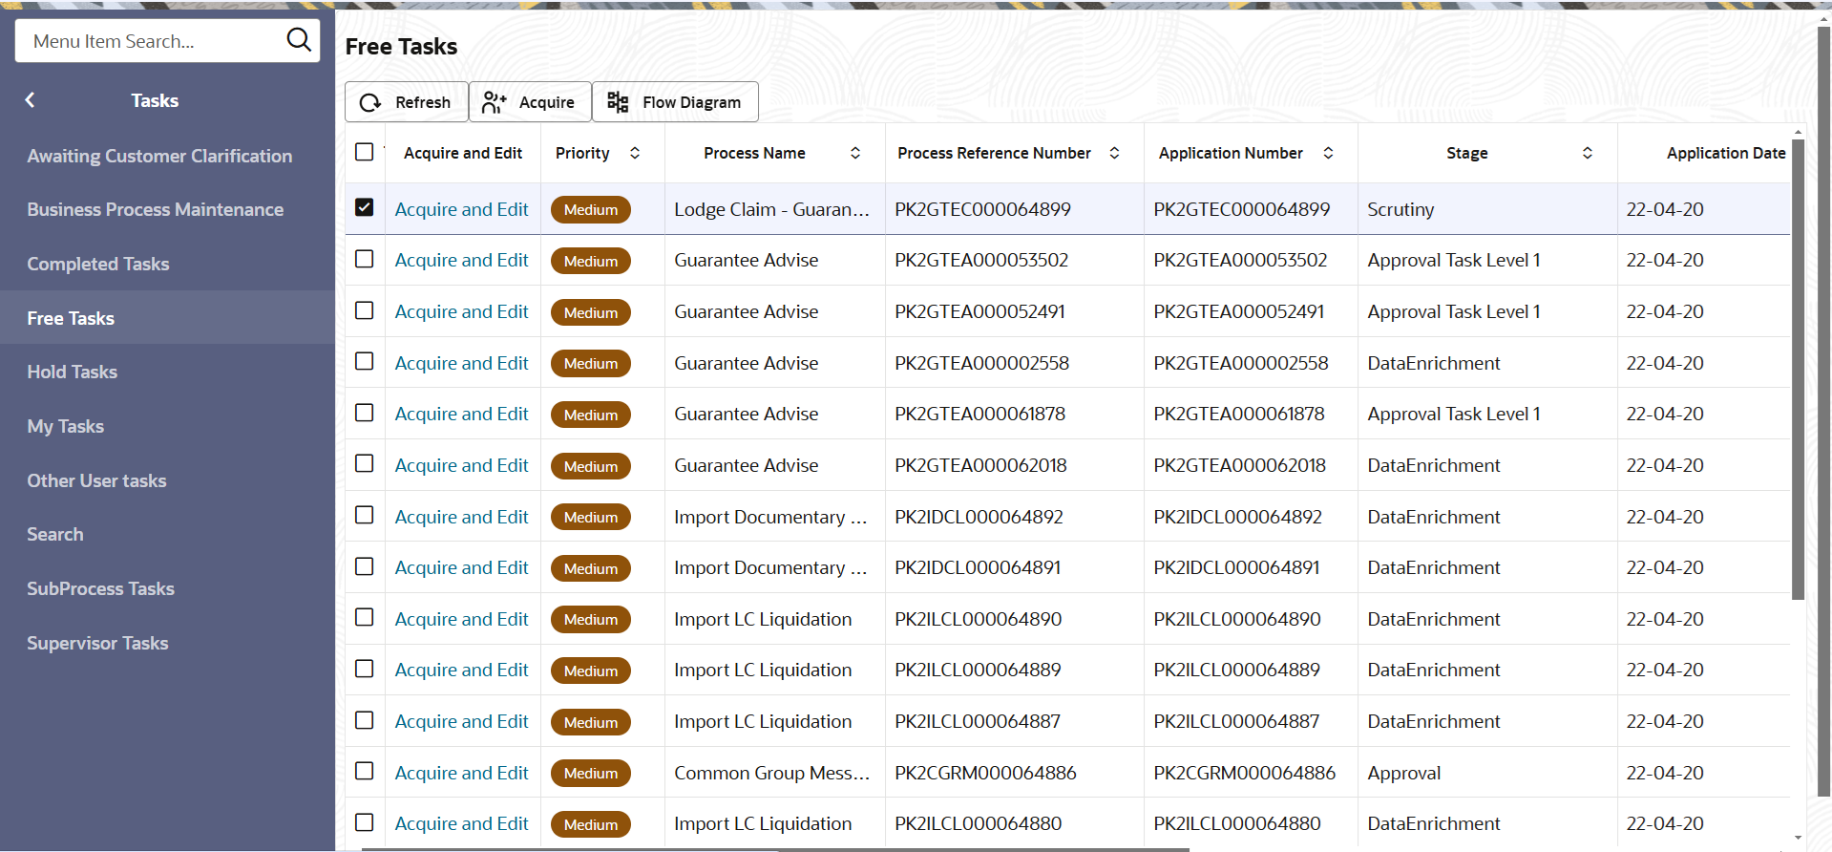Open Completed Tasks menu item
Viewport: 1832px width, 852px height.
97,264
